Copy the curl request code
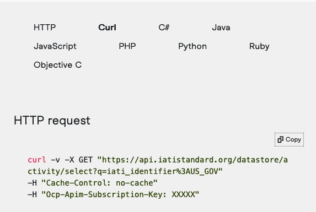 pyautogui.click(x=289, y=140)
